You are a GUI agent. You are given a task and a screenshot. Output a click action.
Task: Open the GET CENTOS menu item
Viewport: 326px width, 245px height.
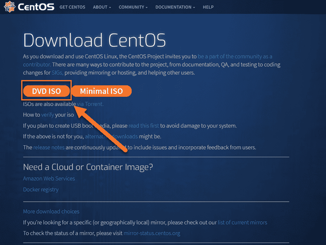(73, 7)
